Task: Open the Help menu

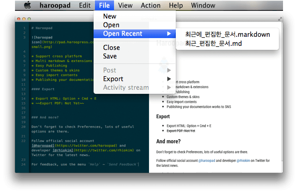Action: pos(175,6)
